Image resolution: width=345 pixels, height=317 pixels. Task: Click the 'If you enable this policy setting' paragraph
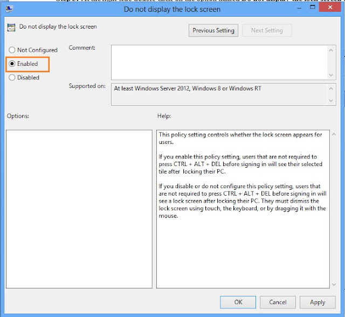pos(240,164)
